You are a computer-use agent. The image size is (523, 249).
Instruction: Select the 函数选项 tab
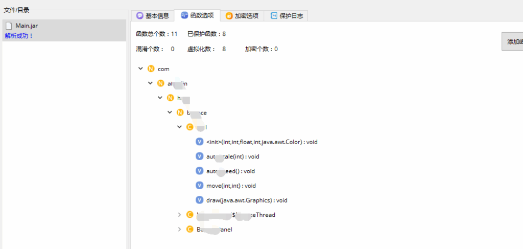click(197, 16)
